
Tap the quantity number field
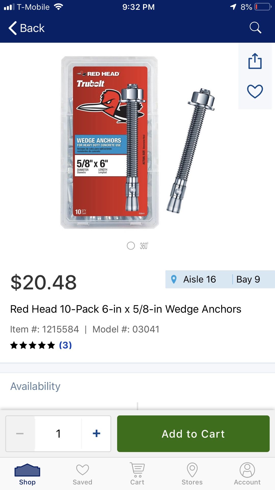click(58, 433)
